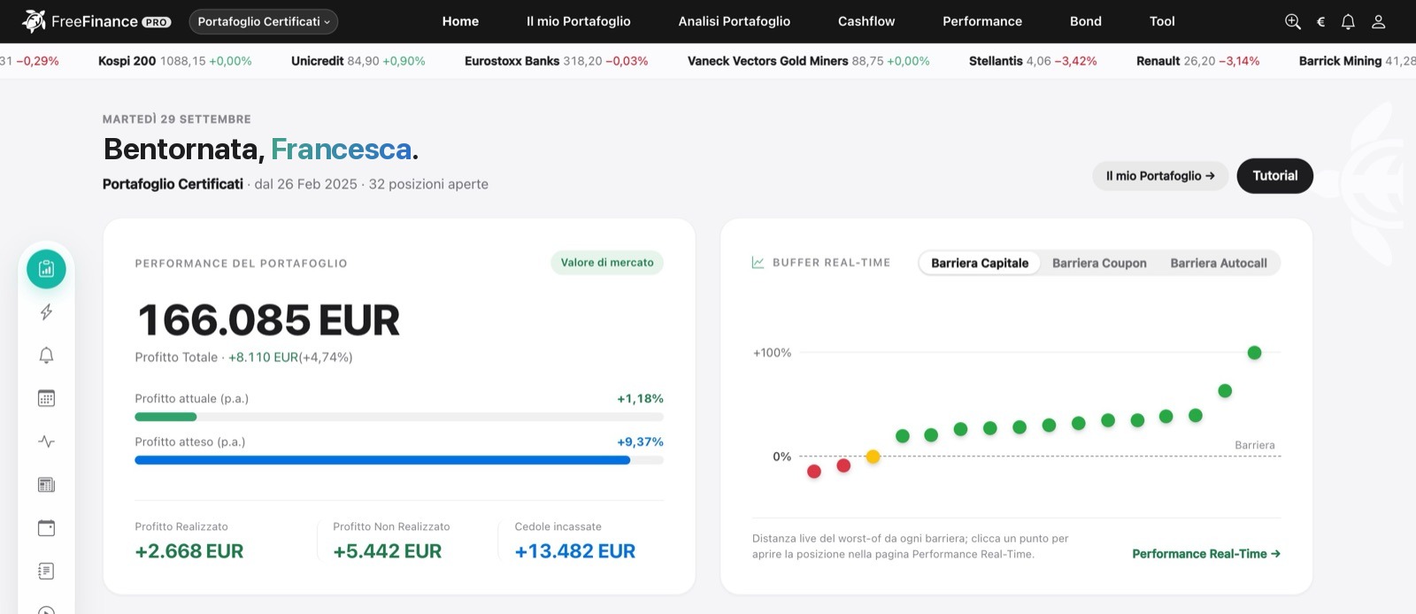Start the Tutorial button

tap(1275, 176)
